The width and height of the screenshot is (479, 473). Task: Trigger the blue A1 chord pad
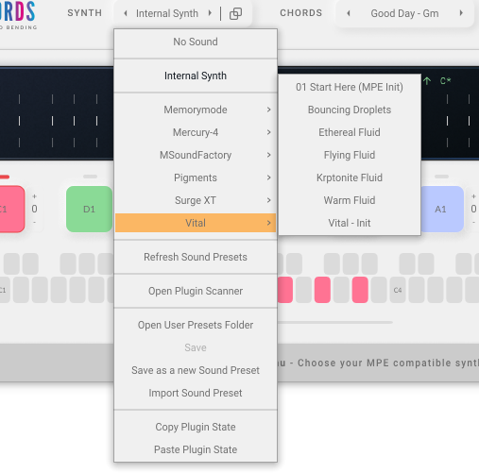point(441,209)
